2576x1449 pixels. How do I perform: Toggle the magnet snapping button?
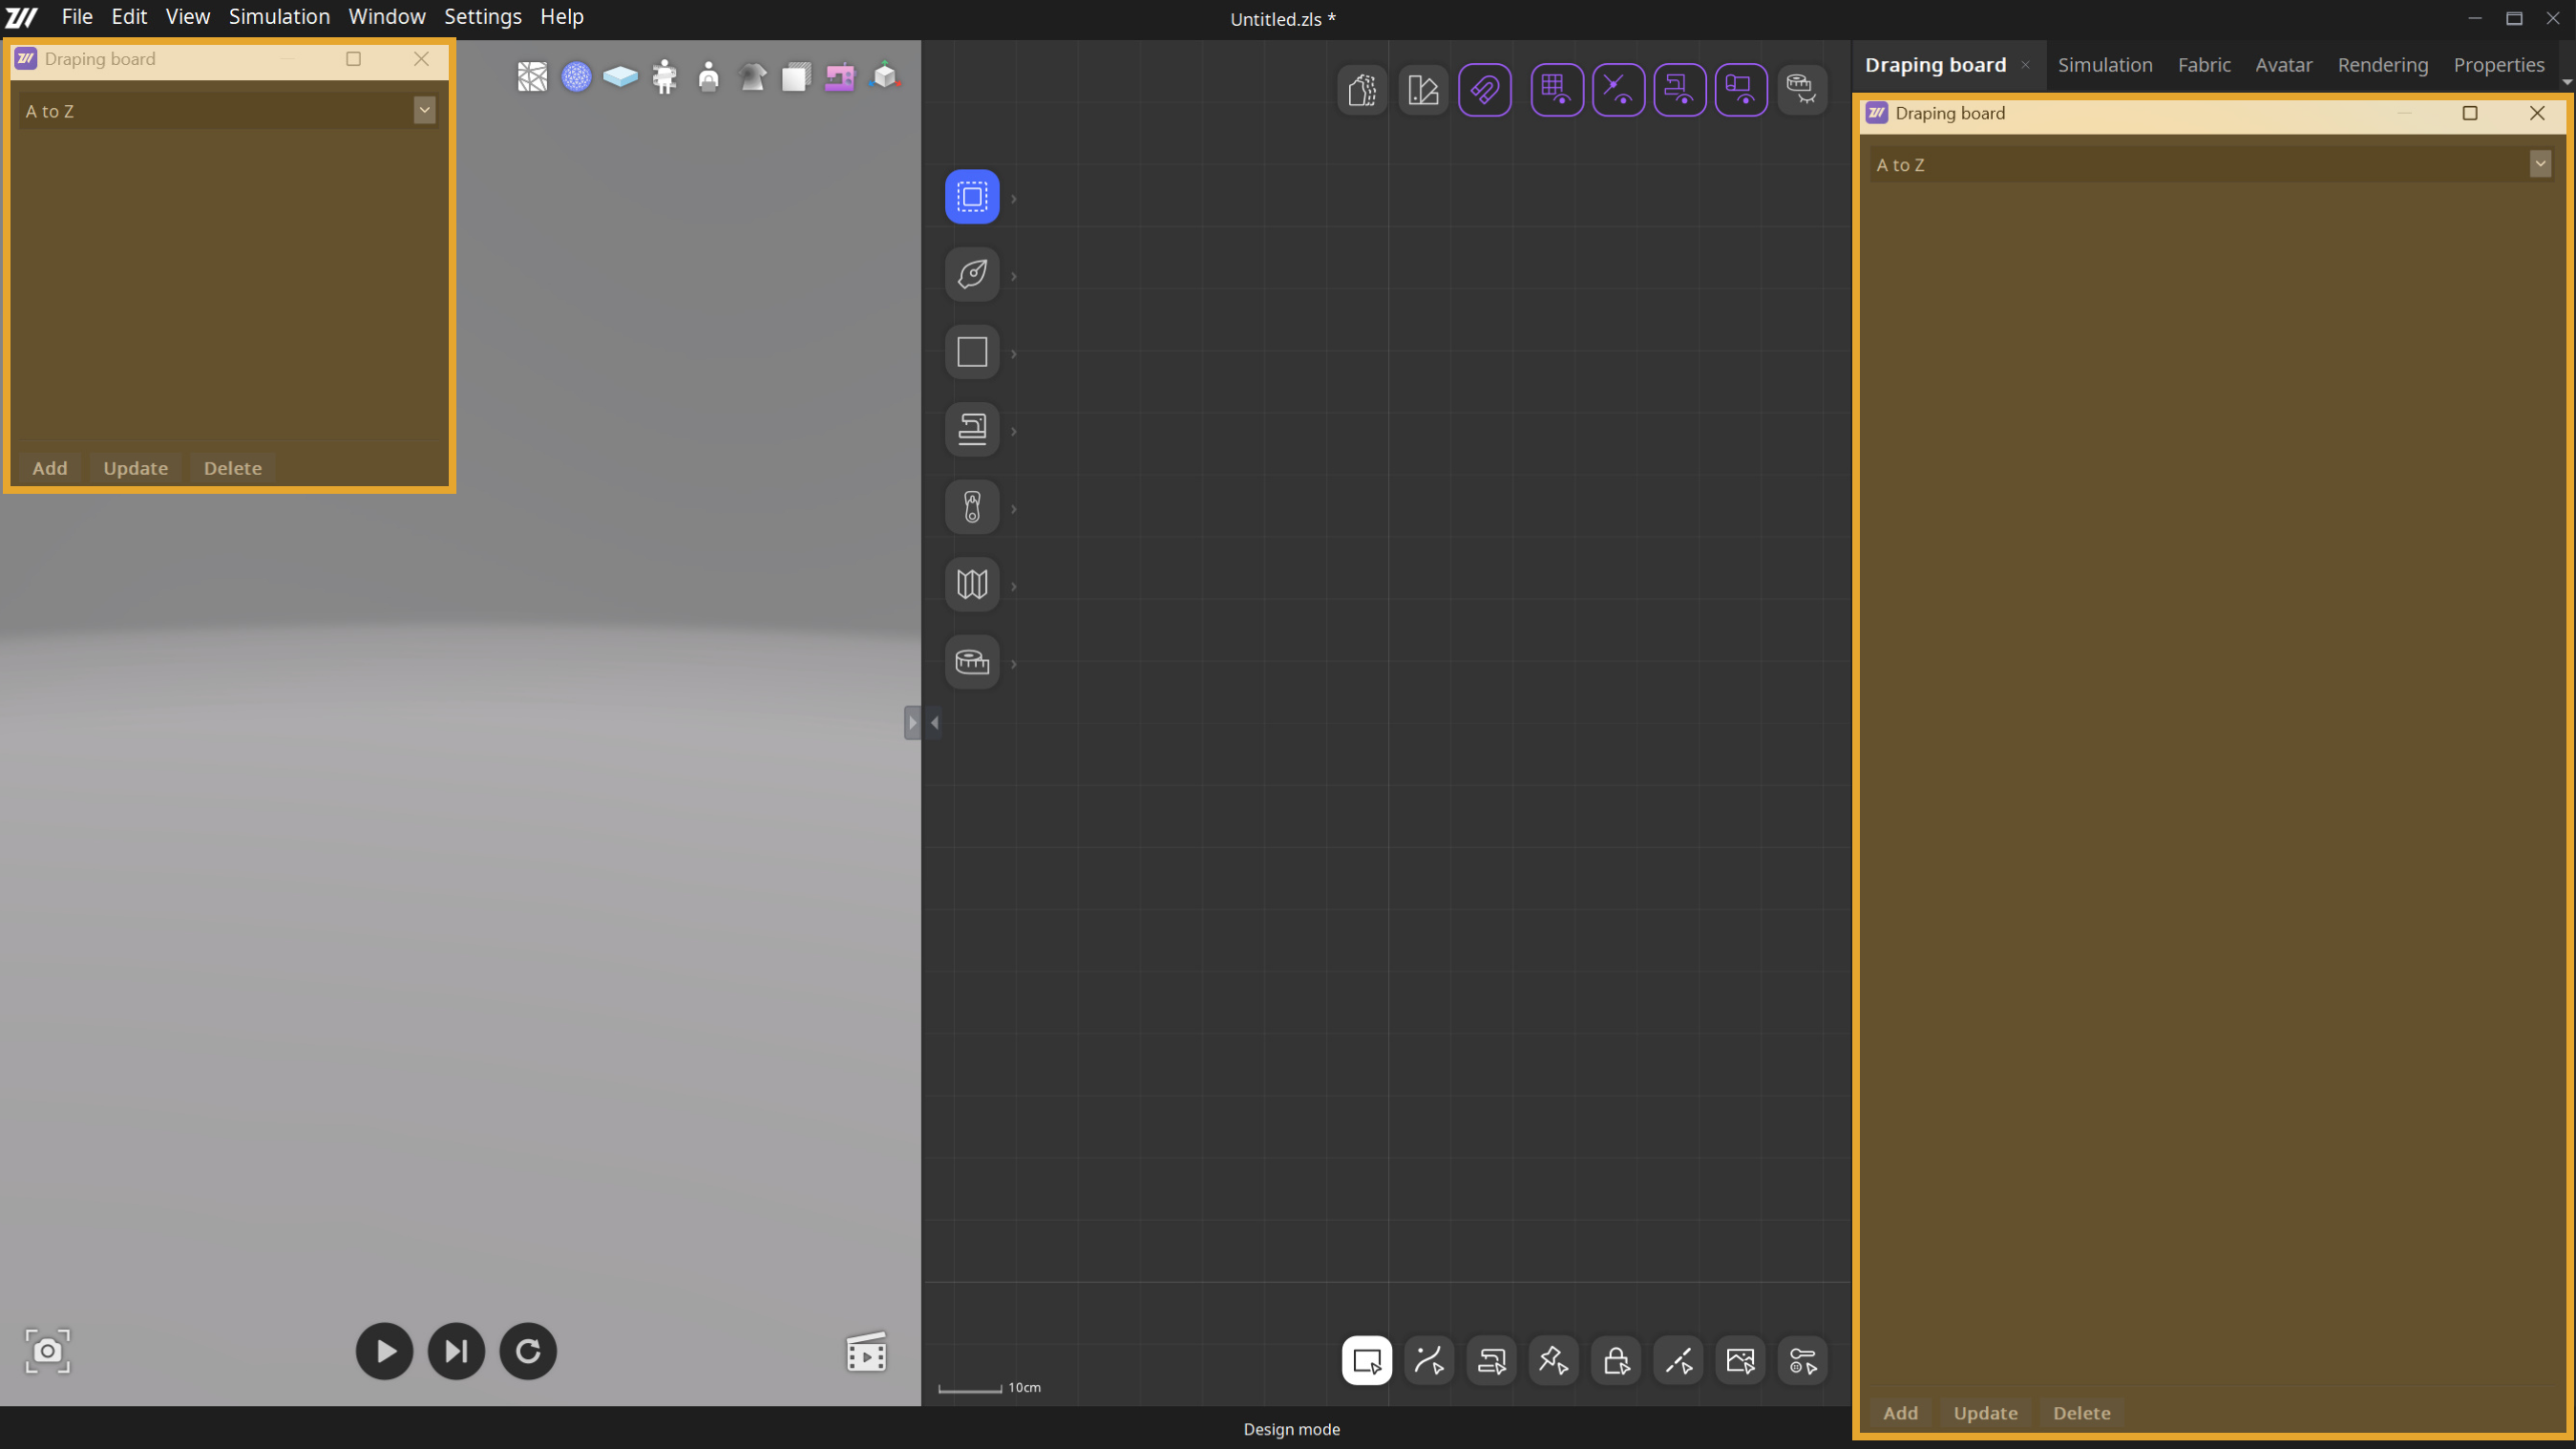tap(1484, 90)
